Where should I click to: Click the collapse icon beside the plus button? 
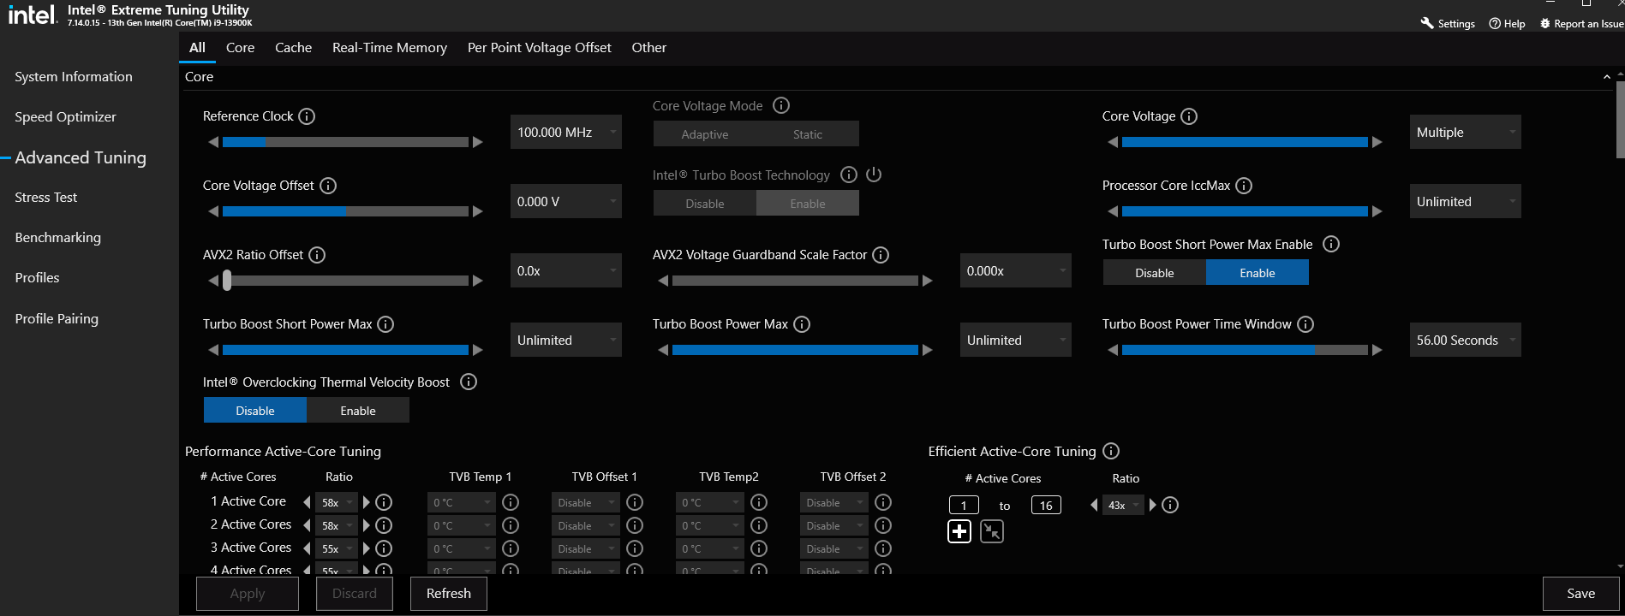[992, 531]
